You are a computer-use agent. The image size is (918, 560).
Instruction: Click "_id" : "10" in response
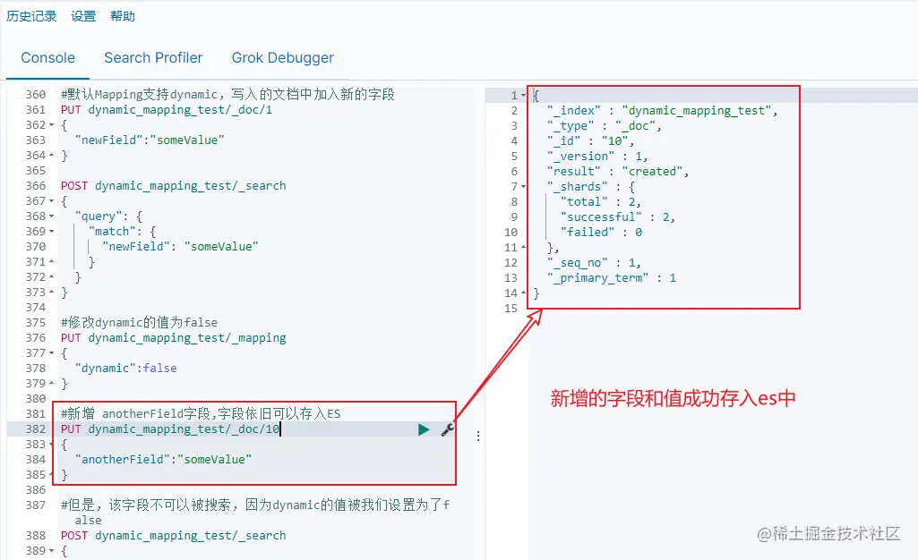pyautogui.click(x=591, y=140)
